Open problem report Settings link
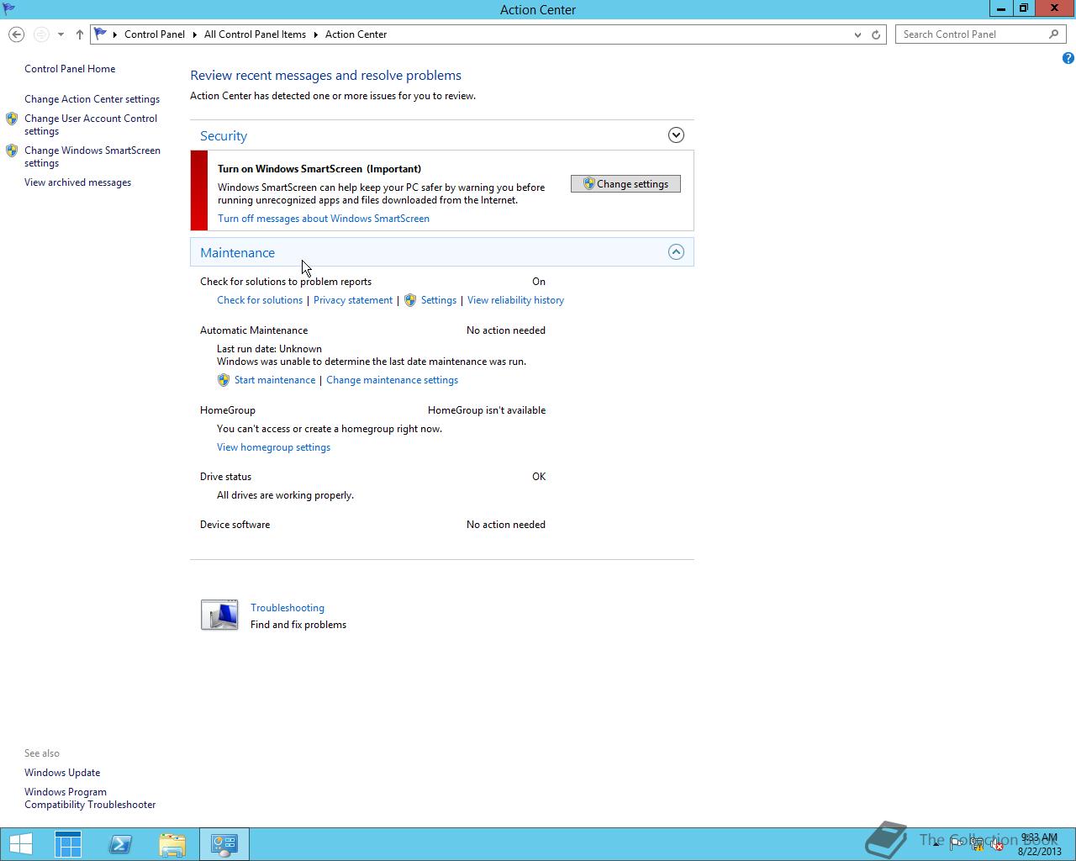Screen dimensions: 1076x861 (x=439, y=300)
